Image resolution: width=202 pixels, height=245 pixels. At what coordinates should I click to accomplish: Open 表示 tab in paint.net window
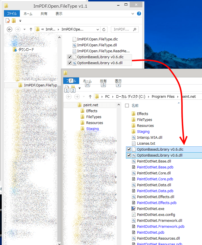coord(118,81)
